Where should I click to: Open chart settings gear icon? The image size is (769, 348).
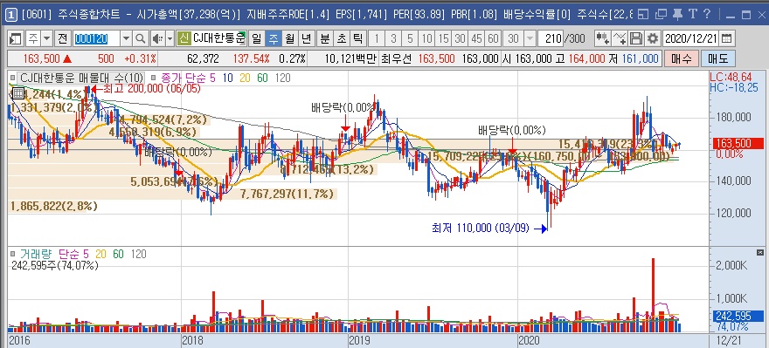[652, 38]
